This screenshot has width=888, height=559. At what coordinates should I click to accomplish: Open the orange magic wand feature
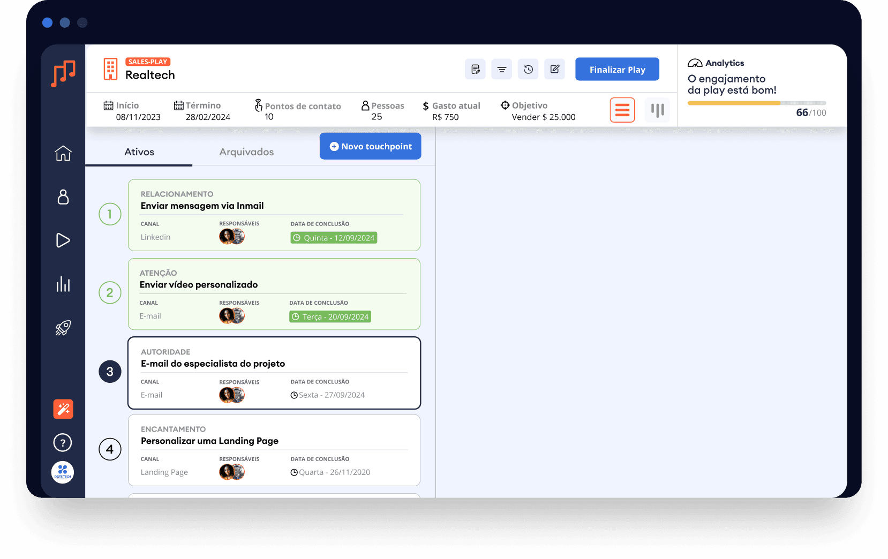pyautogui.click(x=63, y=409)
